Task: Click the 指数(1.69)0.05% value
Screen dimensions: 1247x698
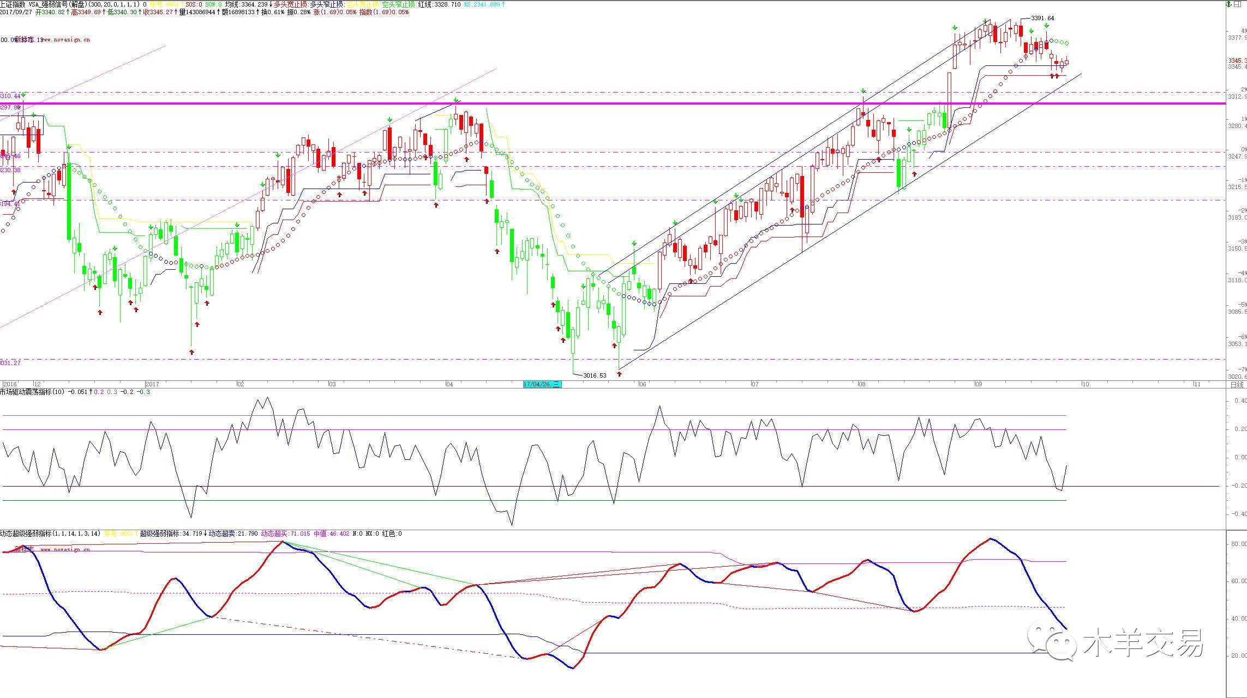Action: coord(384,12)
